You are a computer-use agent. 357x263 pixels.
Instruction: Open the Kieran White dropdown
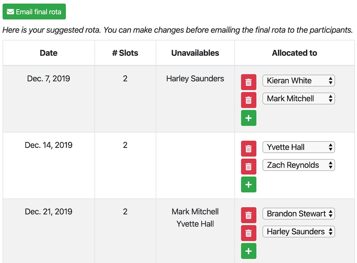298,81
